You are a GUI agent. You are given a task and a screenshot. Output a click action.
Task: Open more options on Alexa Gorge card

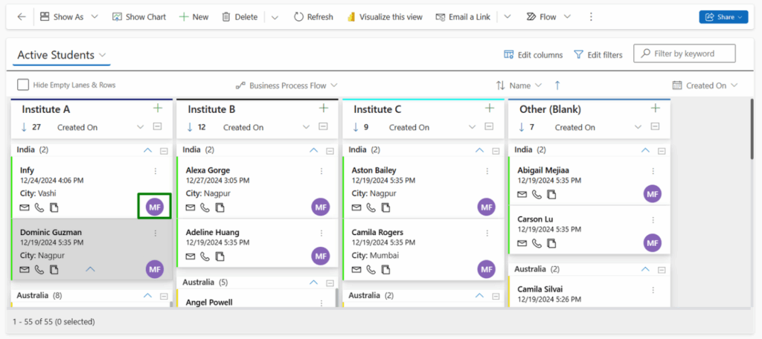(x=321, y=171)
